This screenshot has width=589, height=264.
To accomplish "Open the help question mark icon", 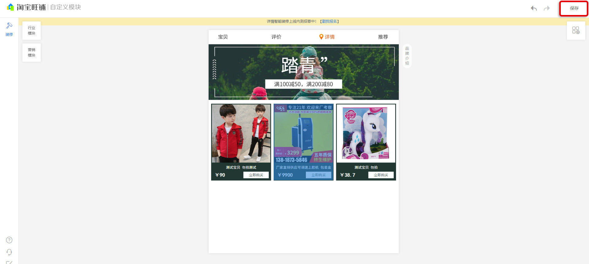I will pyautogui.click(x=9, y=240).
